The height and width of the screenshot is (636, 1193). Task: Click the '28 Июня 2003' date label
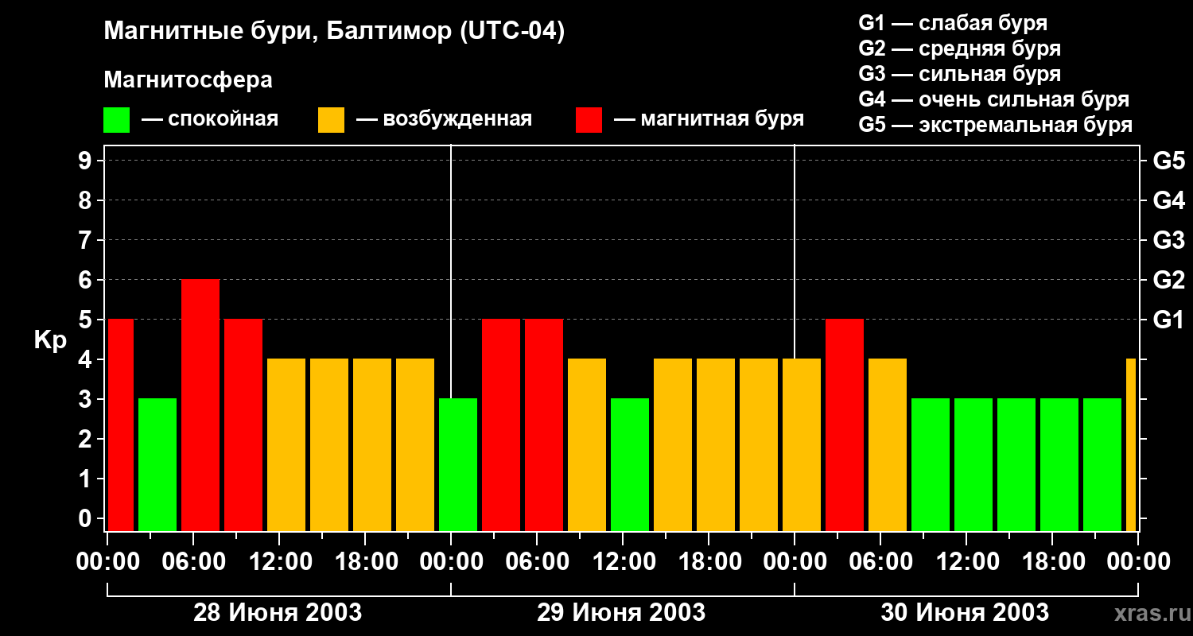[278, 613]
